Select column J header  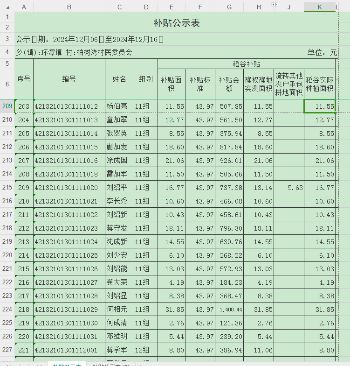[289, 7]
